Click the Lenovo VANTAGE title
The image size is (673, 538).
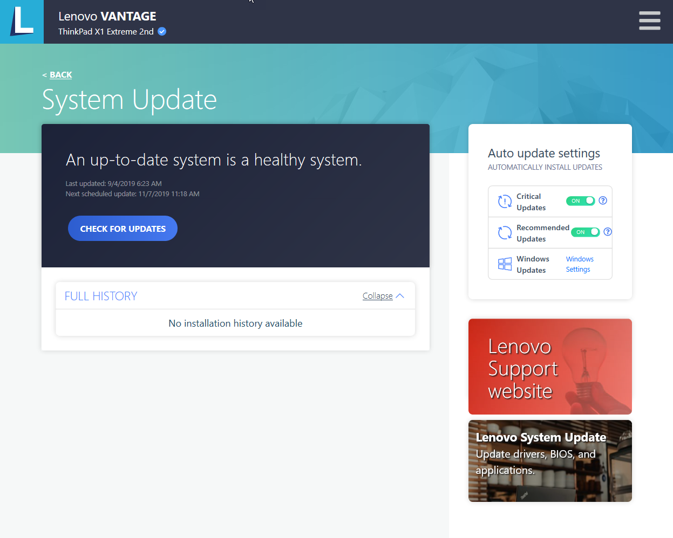pyautogui.click(x=107, y=16)
